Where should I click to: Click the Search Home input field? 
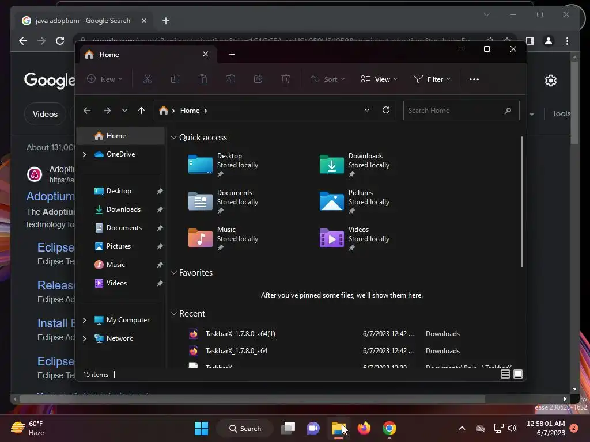[x=462, y=110]
